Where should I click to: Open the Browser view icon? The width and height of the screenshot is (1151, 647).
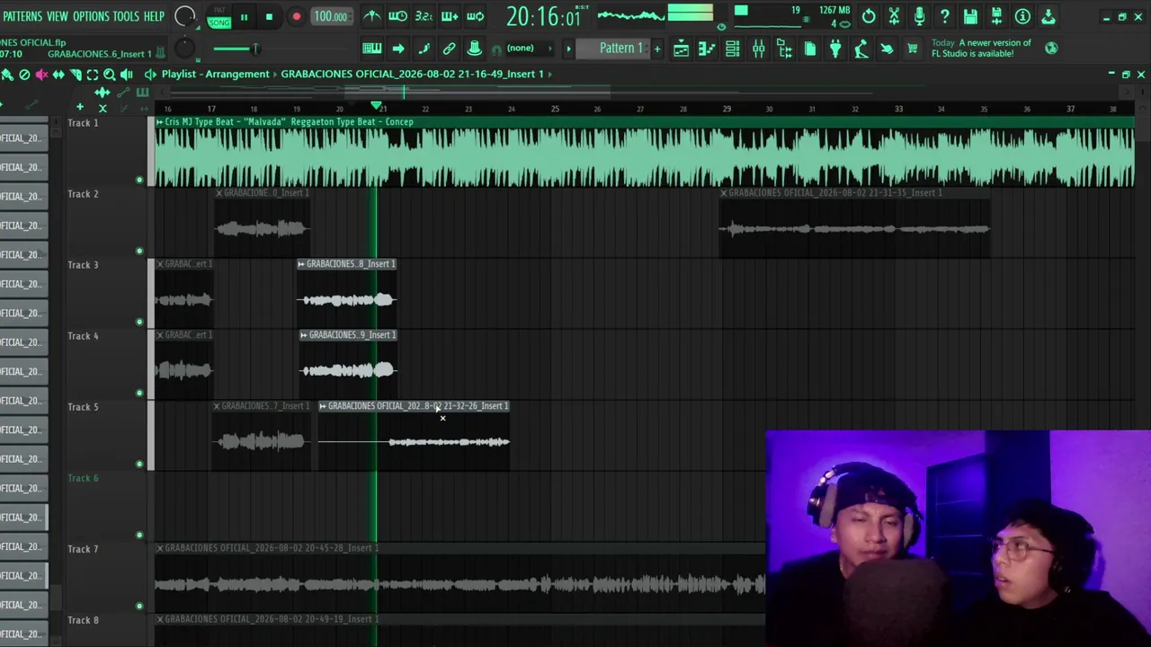coord(784,49)
